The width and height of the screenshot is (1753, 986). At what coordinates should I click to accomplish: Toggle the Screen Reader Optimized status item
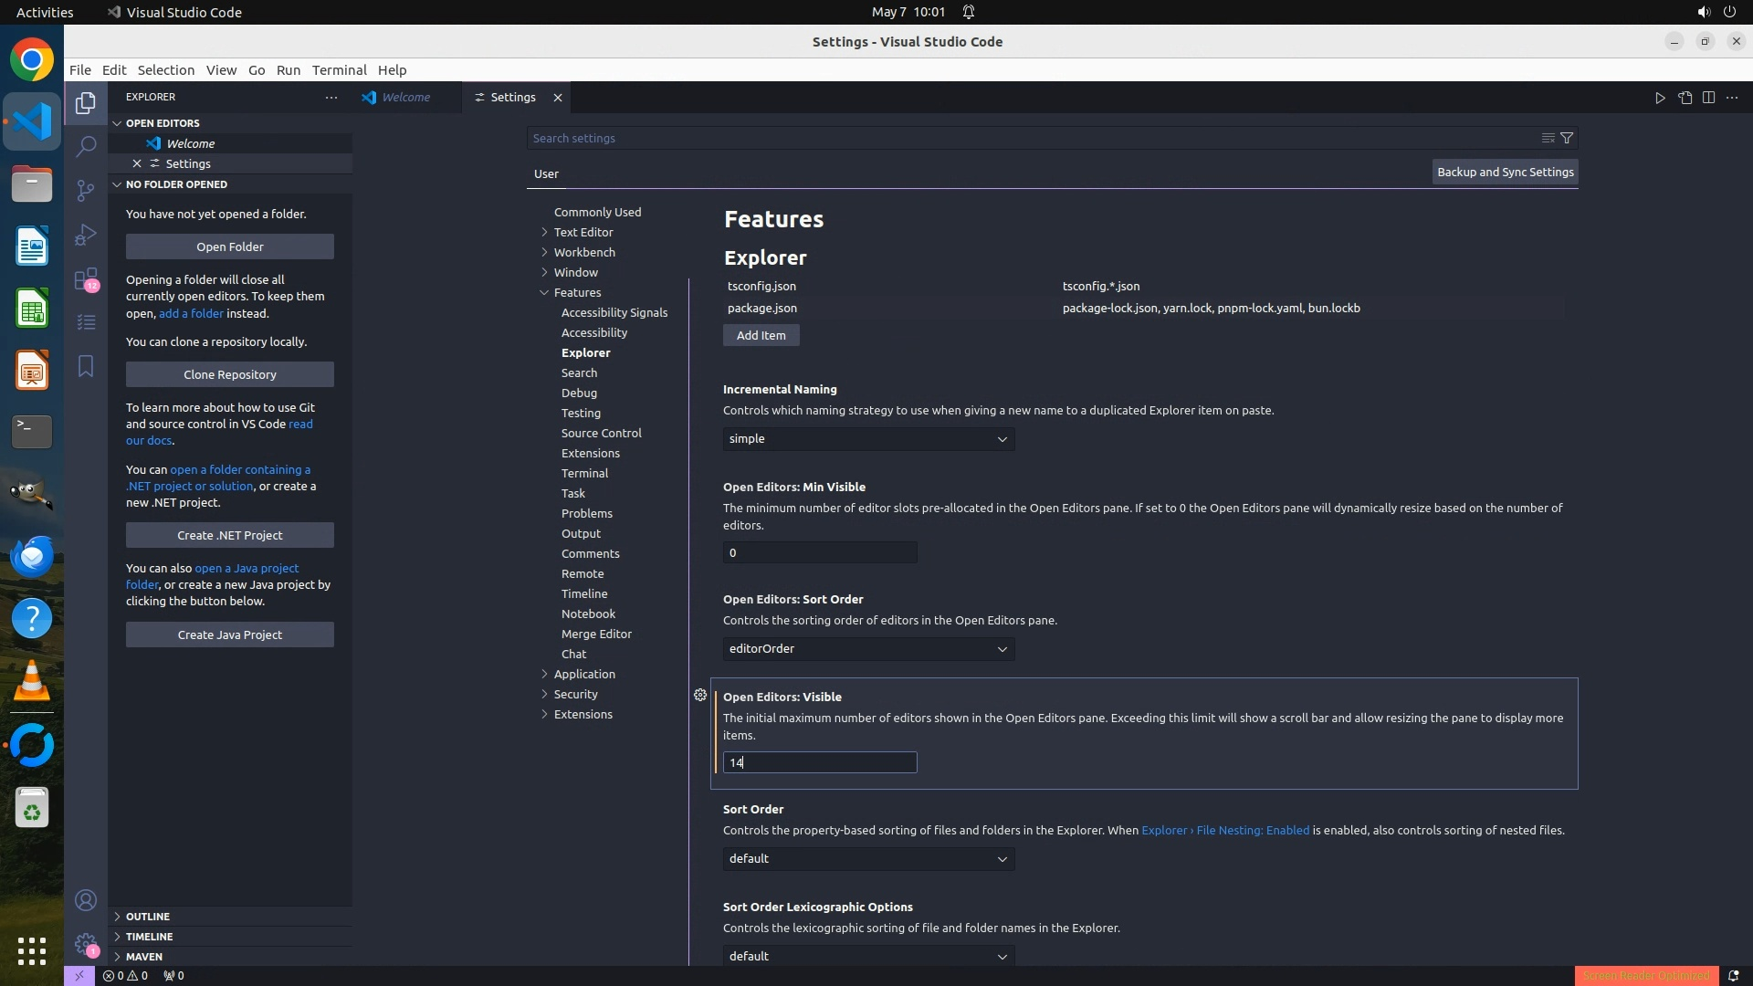[x=1645, y=975]
